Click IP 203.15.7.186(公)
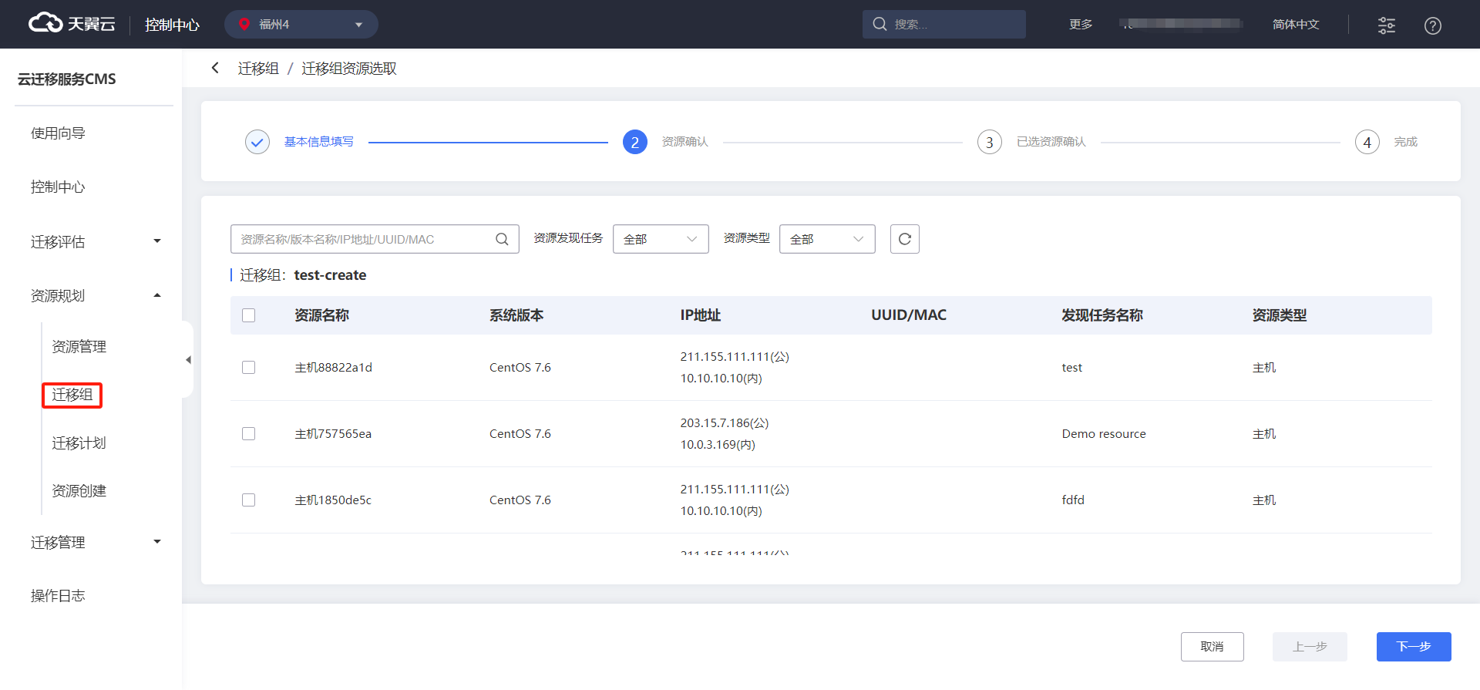This screenshot has width=1480, height=690. click(725, 423)
